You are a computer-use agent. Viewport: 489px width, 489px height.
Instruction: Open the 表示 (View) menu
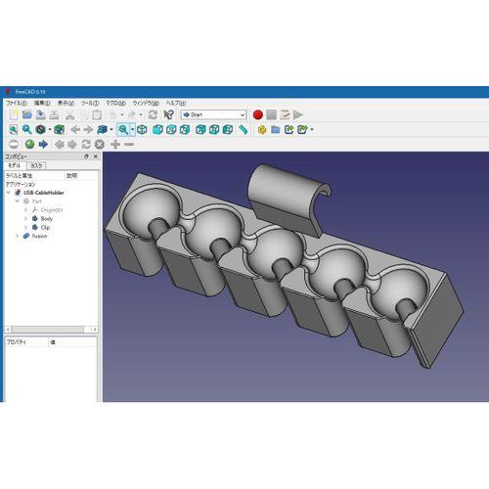coord(66,103)
